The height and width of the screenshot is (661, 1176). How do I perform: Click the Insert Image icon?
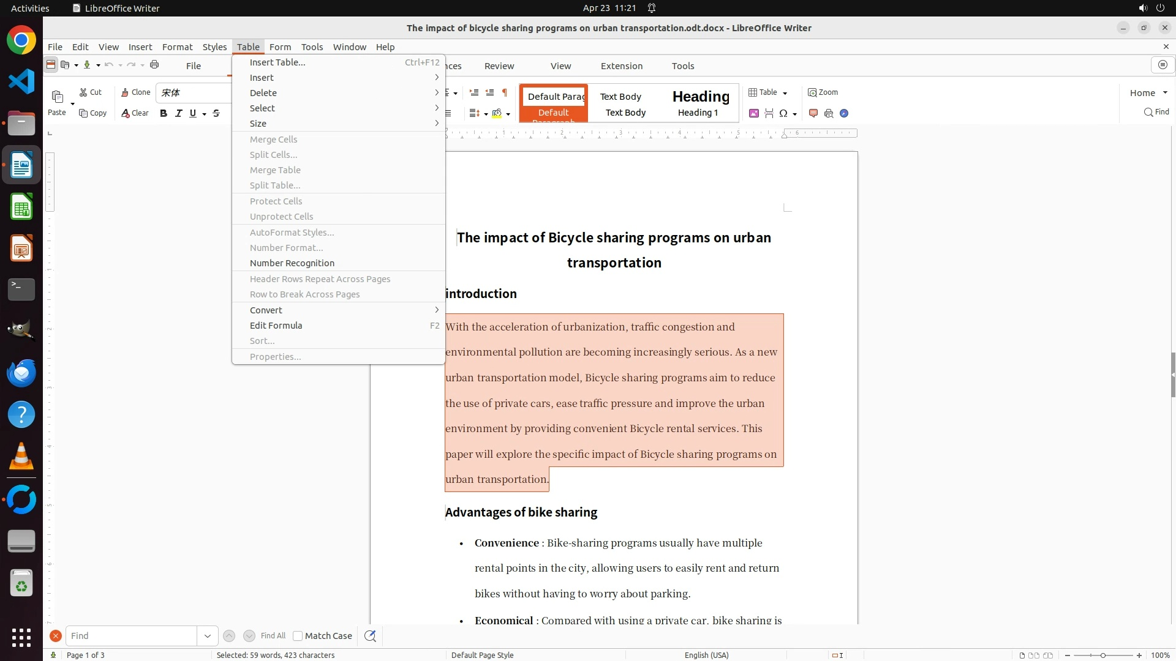point(754,113)
